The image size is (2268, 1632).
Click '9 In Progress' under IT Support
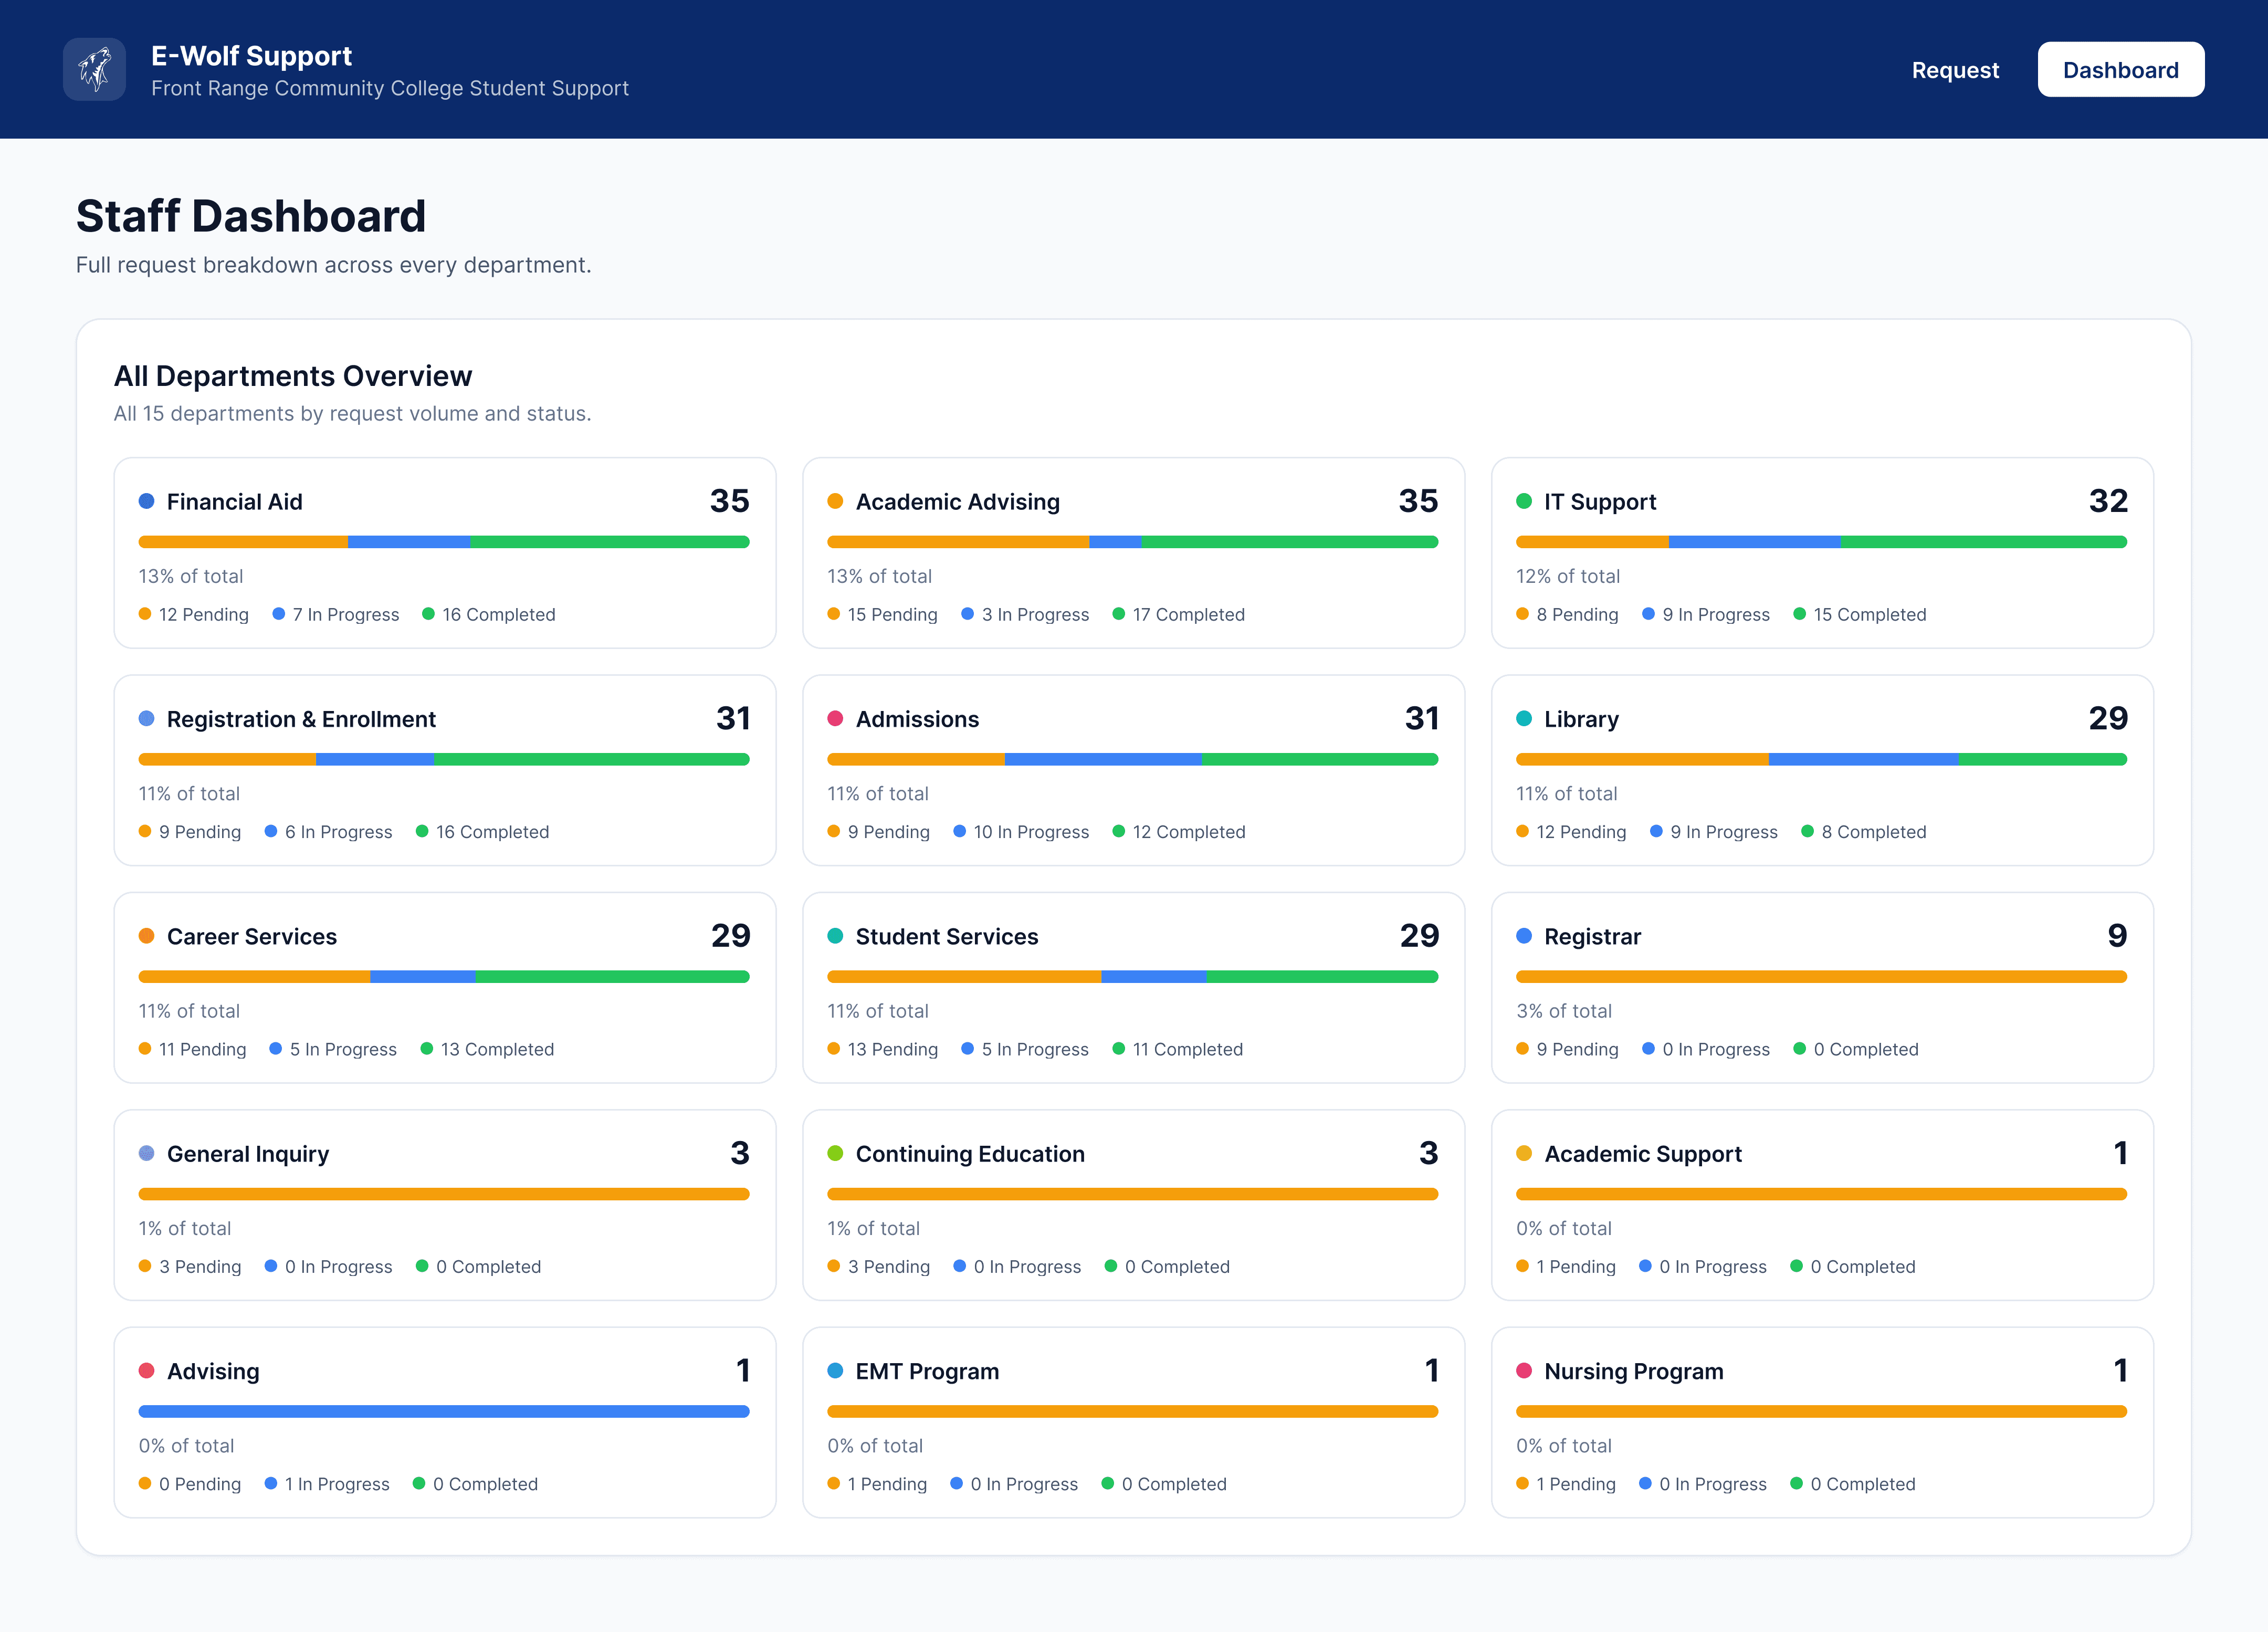point(1706,614)
